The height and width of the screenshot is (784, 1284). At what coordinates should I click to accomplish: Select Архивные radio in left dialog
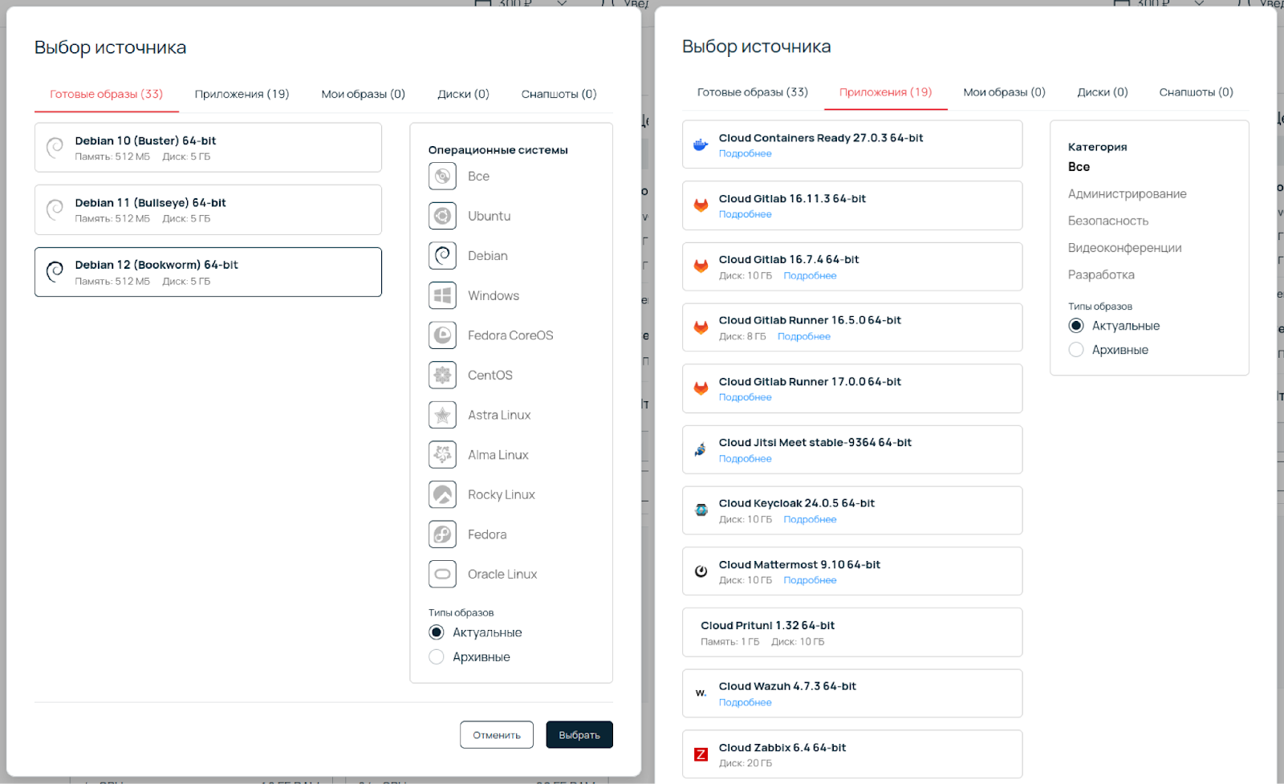(437, 656)
